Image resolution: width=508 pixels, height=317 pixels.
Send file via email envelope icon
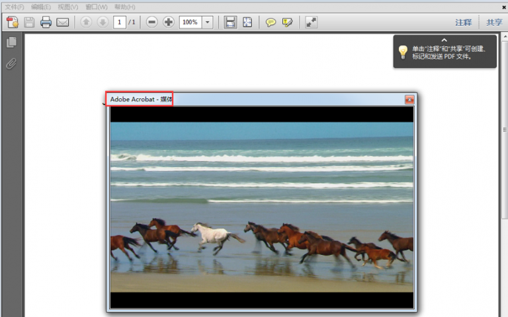click(62, 22)
